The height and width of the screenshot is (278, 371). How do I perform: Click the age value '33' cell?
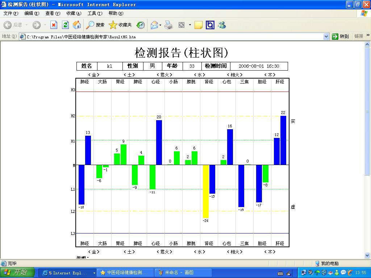coord(192,66)
